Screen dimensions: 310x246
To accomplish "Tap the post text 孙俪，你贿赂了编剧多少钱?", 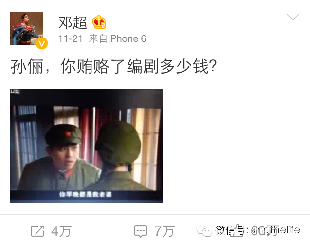I will pos(114,66).
